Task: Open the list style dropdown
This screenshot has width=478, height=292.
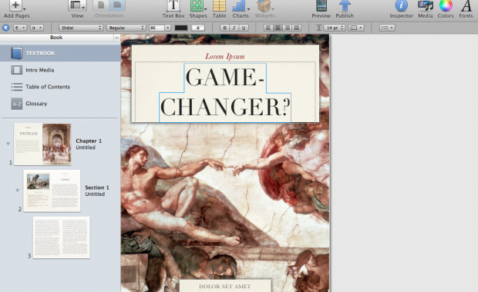Action: click(387, 28)
